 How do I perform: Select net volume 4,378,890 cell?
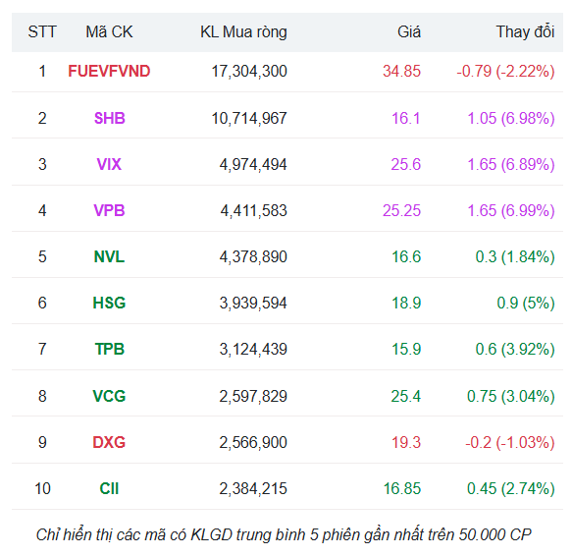click(x=253, y=256)
